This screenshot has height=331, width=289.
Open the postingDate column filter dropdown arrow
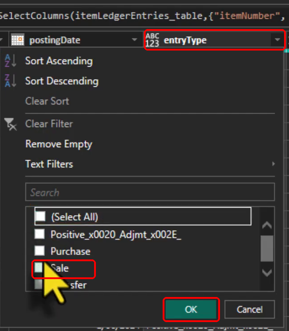134,40
